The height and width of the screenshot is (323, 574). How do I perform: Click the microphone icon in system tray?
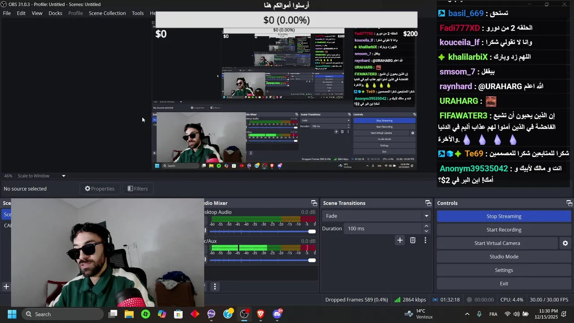pos(479,314)
